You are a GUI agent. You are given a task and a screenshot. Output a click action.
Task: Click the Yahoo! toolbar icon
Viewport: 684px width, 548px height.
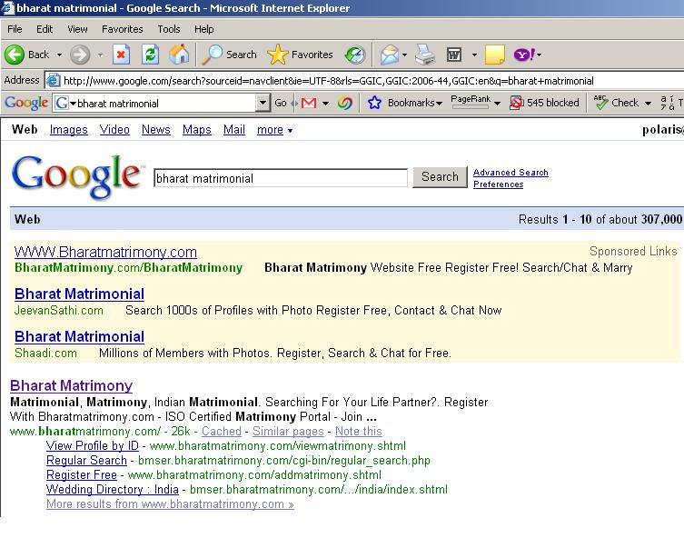523,55
